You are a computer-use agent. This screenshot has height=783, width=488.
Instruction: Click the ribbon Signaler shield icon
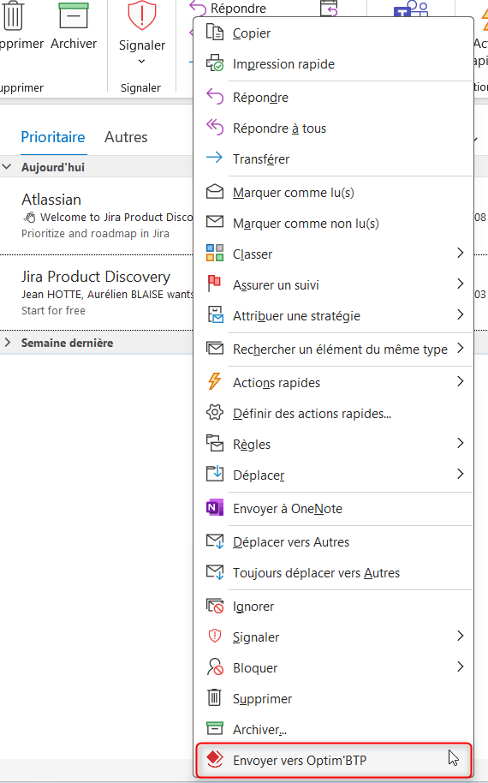142,15
